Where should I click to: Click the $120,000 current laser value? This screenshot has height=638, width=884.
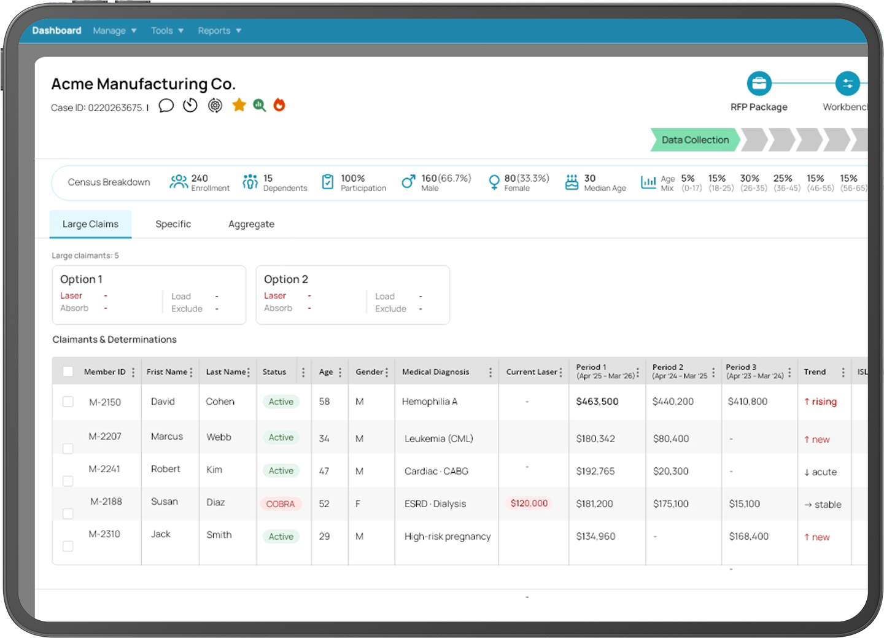tap(529, 503)
